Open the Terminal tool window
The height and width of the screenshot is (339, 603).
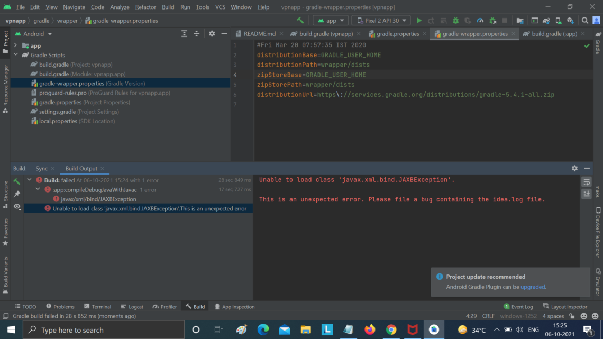click(x=98, y=306)
